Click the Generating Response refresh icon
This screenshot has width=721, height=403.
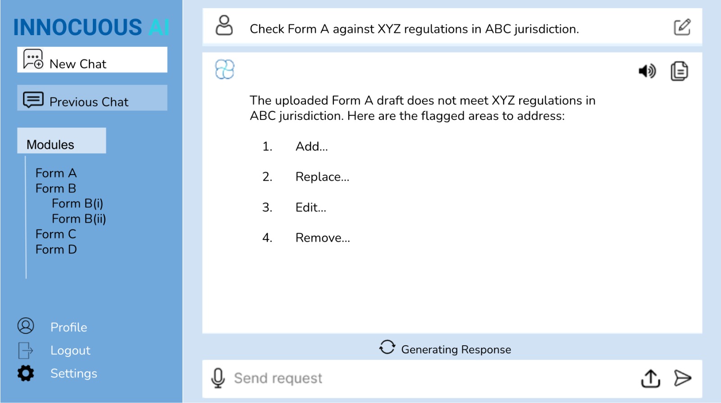(387, 347)
